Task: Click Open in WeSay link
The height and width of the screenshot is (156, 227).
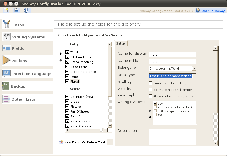Action: 213,11
